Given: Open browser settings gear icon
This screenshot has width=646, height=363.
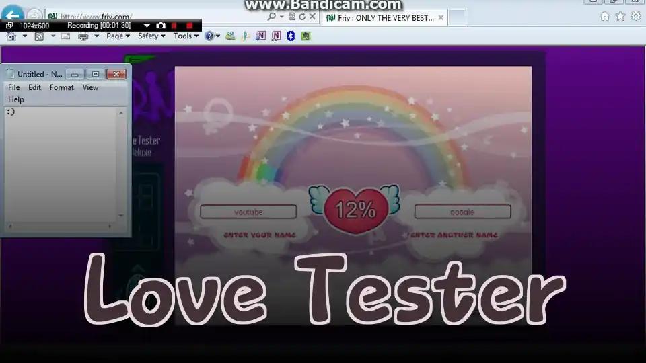Looking at the screenshot, I should [x=636, y=16].
